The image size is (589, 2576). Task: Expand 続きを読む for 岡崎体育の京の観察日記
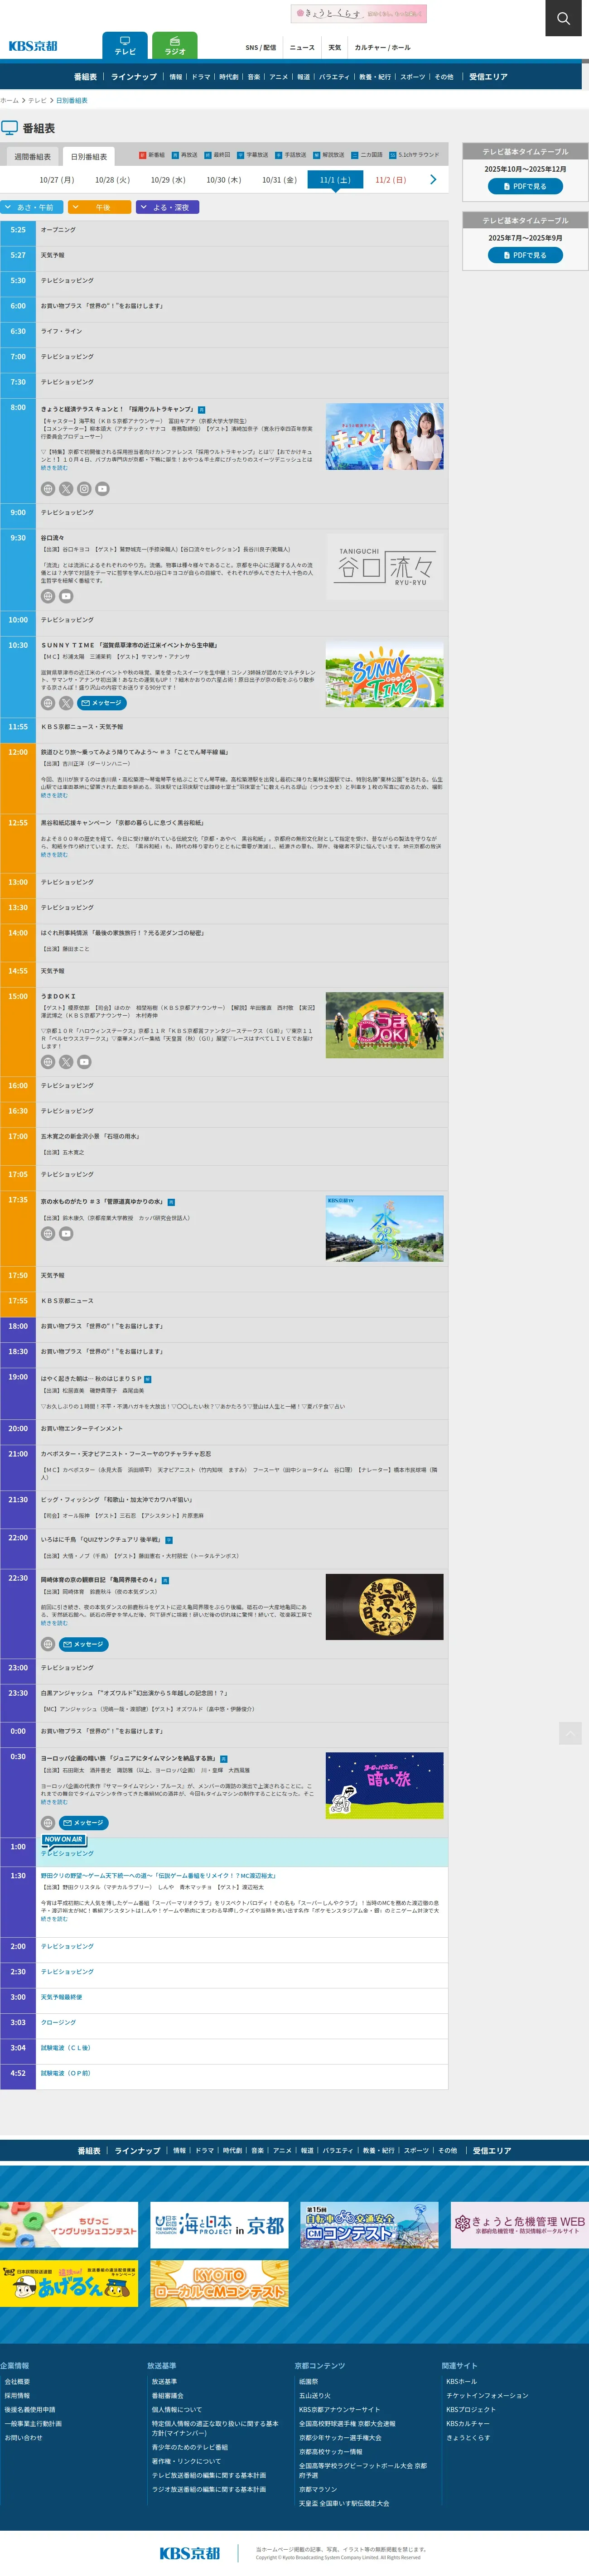point(54,1623)
